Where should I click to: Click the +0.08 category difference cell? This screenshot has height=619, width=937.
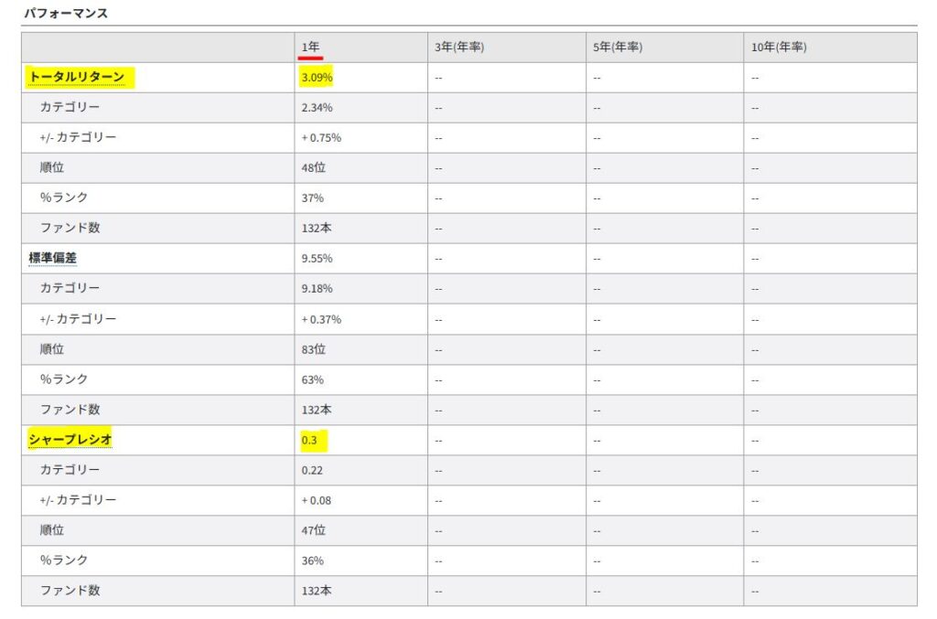(317, 500)
